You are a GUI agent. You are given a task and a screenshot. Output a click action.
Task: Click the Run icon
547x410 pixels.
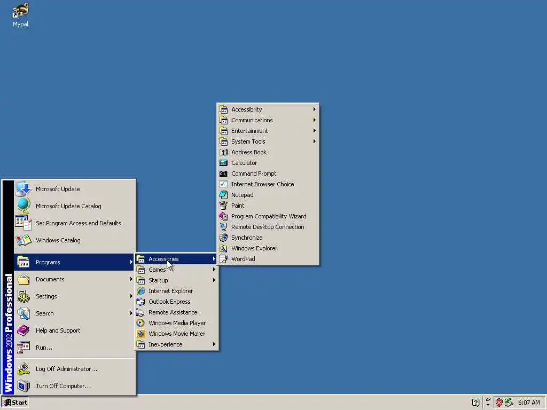pyautogui.click(x=24, y=348)
